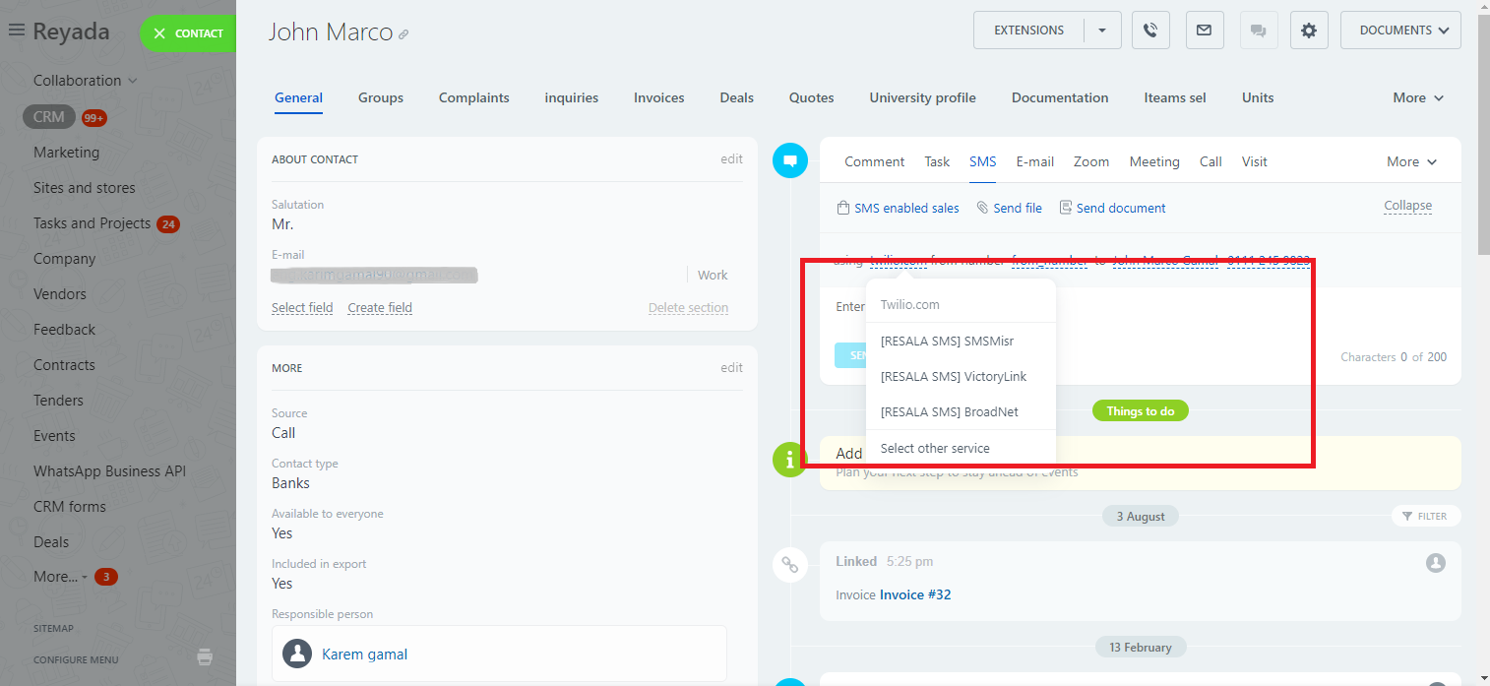The width and height of the screenshot is (1490, 686).
Task: Close the Contact panel with X button
Action: coord(159,33)
